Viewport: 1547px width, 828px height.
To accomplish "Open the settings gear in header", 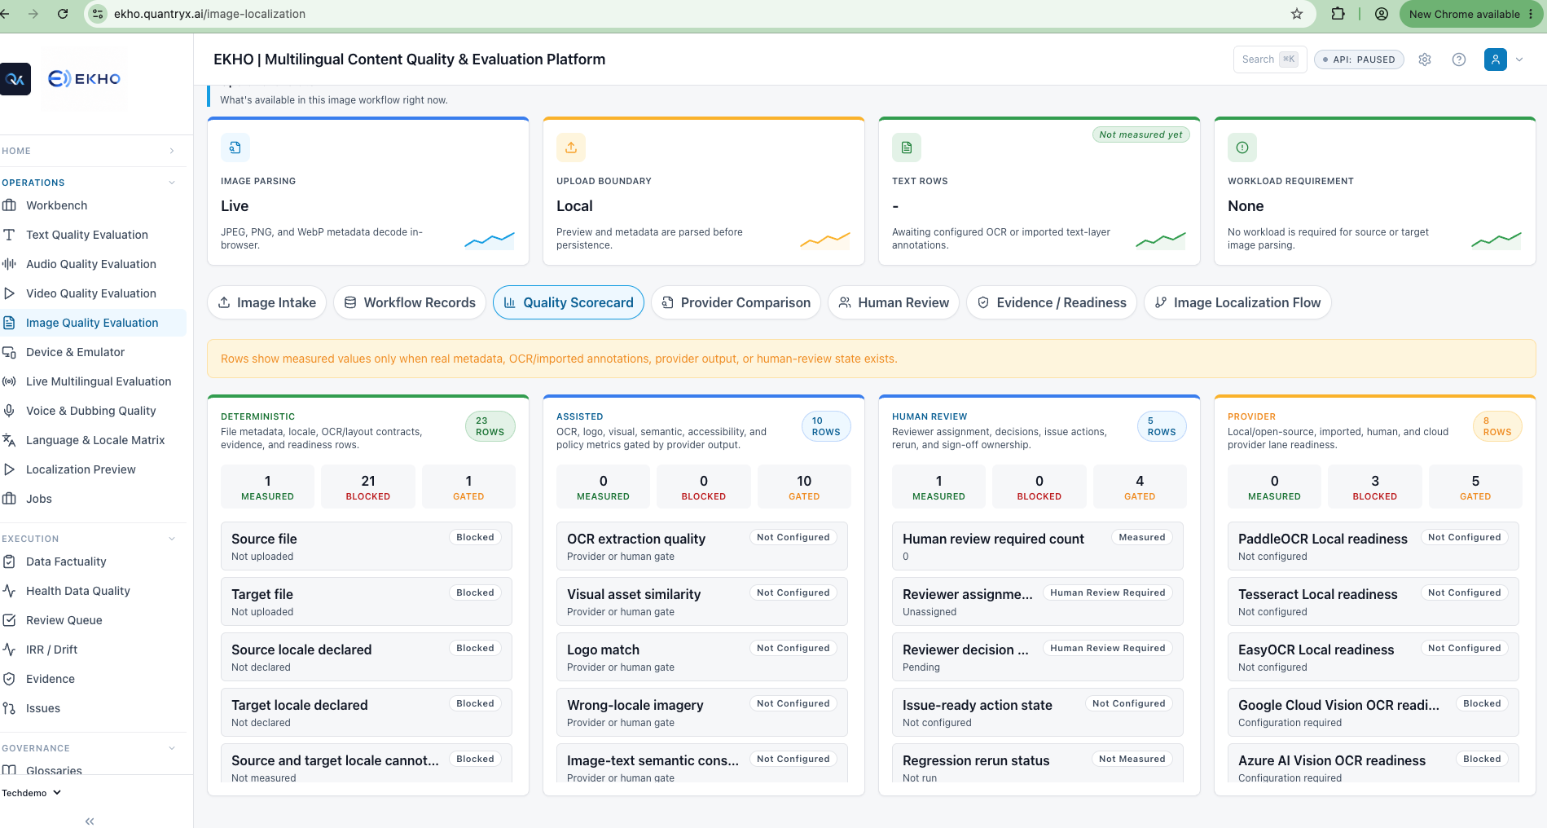I will [x=1425, y=59].
